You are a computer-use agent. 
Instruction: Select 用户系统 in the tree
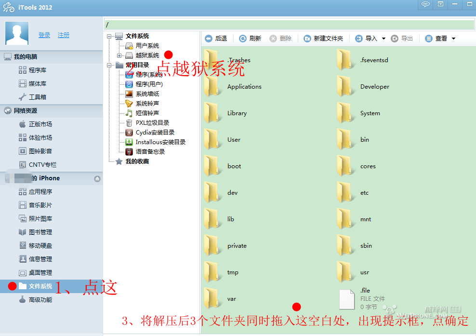point(147,46)
